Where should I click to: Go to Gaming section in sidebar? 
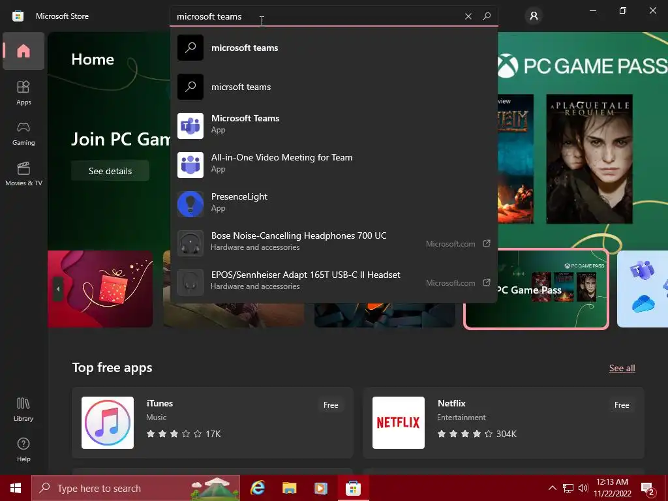pos(23,134)
